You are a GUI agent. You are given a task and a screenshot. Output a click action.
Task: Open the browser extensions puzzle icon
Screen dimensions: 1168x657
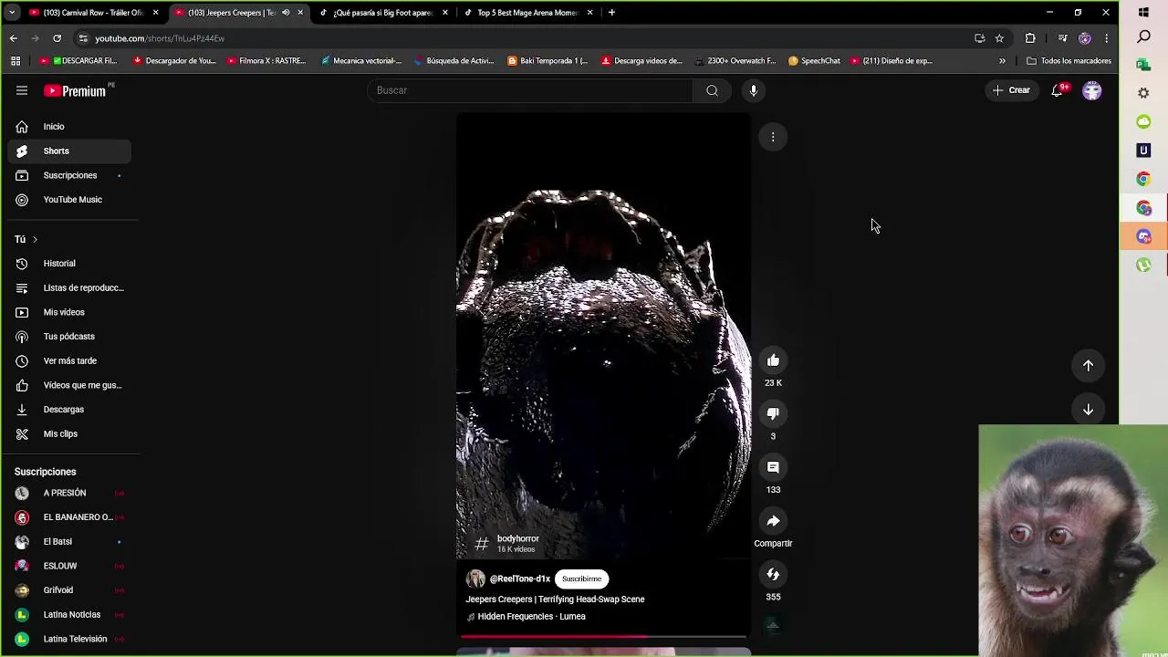click(1030, 38)
